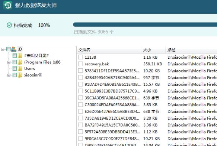Tick the checkbox for file 12138
This screenshot has height=146, width=217.
pyautogui.click(x=80, y=57)
